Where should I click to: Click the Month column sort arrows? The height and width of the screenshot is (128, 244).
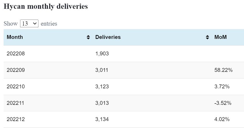tap(88, 37)
